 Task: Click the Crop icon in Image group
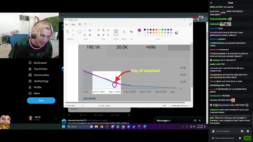(x=85, y=30)
